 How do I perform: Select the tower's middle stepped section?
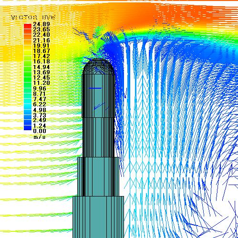(98, 176)
